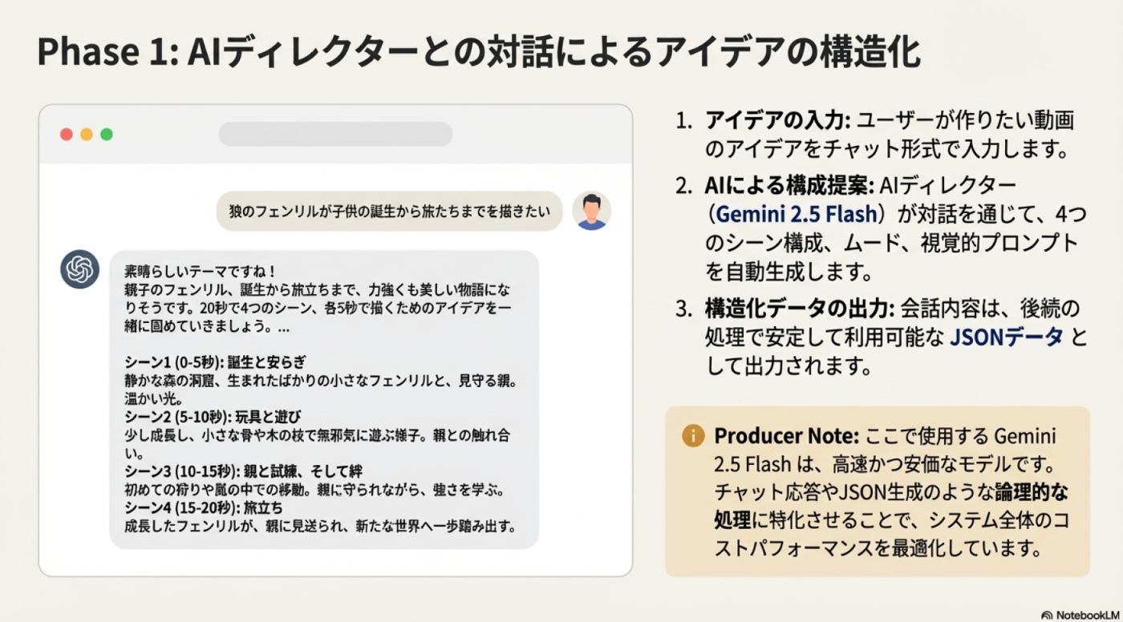Click the green maximize dot in mock browser

tap(107, 135)
